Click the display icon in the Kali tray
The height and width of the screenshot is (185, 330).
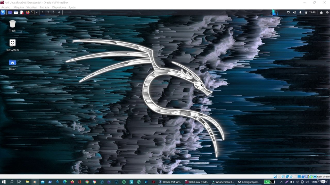click(288, 12)
